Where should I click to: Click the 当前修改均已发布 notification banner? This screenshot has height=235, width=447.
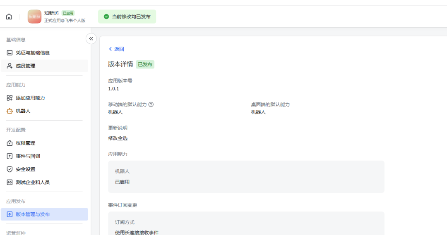(127, 17)
